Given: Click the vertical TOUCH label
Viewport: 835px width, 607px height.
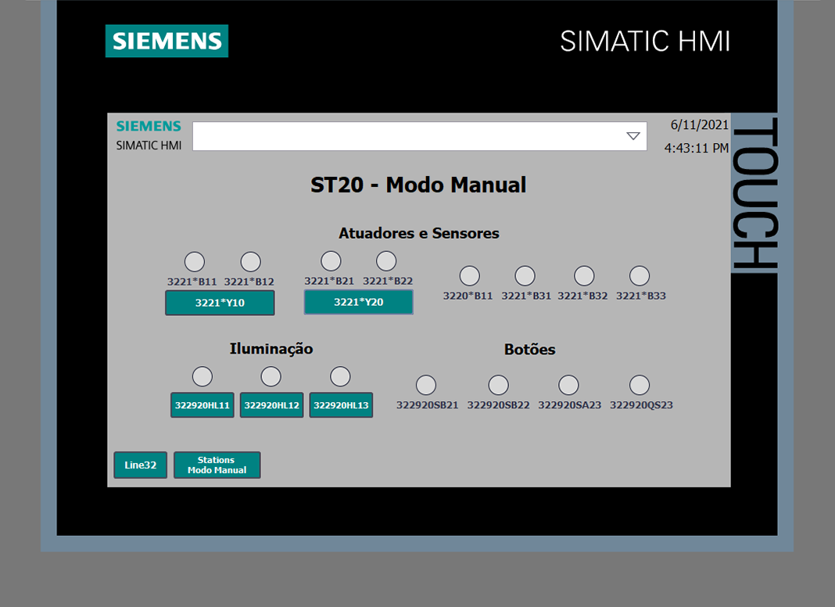Looking at the screenshot, I should [x=754, y=193].
